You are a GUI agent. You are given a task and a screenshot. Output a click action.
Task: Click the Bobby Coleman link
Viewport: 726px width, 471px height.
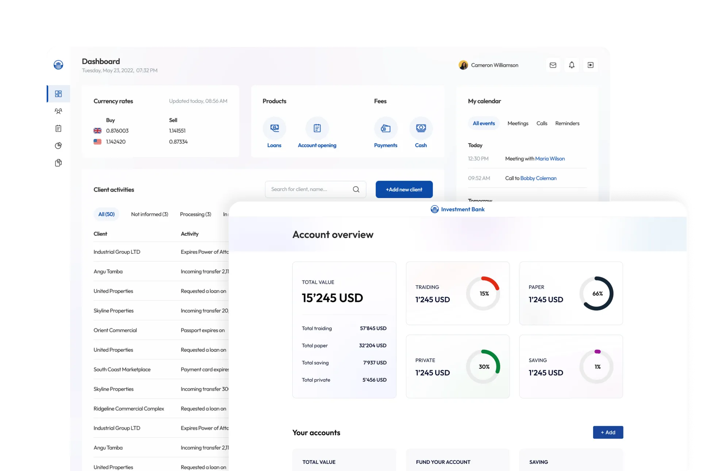coord(538,178)
